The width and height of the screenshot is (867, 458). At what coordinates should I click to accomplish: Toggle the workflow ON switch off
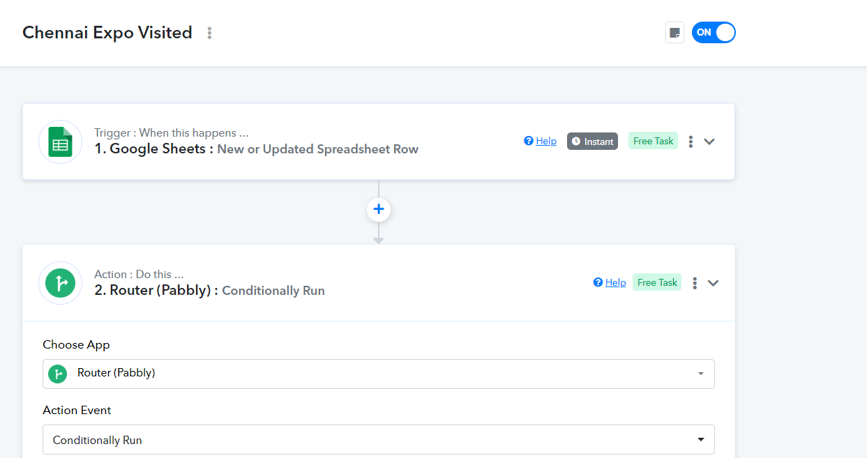click(x=714, y=33)
